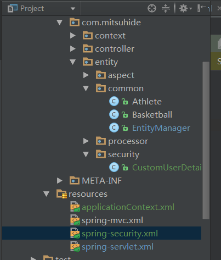Image resolution: width=221 pixels, height=260 pixels.
Task: Select applicationContext.xml file
Action: 128,207
